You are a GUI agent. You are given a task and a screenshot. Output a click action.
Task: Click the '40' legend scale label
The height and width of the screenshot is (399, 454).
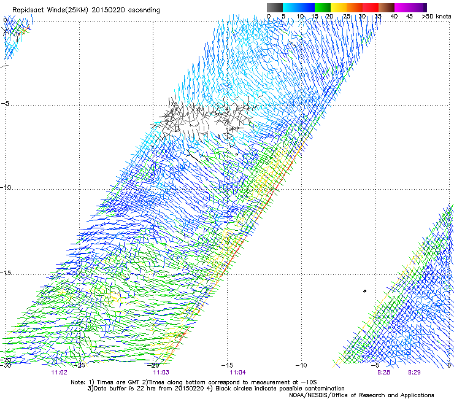click(x=394, y=17)
